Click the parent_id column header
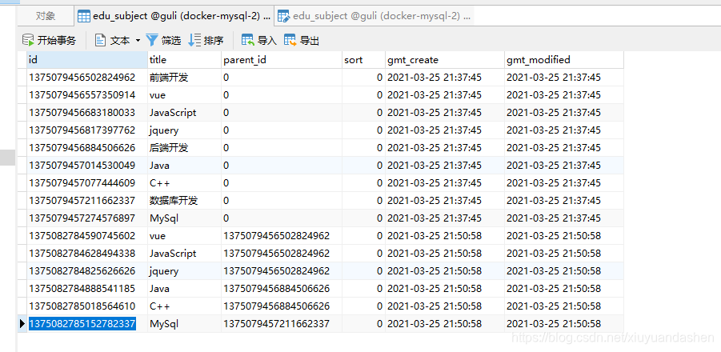721x352 pixels. coord(282,60)
